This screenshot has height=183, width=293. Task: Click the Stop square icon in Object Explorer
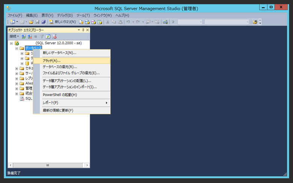tap(36, 37)
